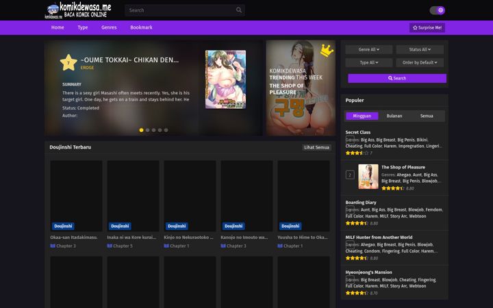This screenshot has height=308, width=493.
Task: Expand the Order by Default dropdown
Action: (420, 62)
